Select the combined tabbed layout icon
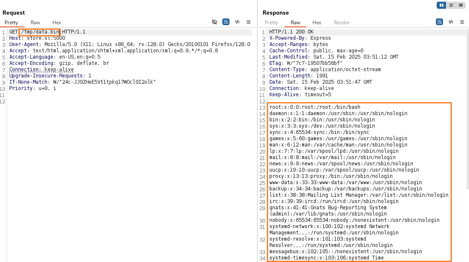The height and width of the screenshot is (262, 469). (x=461, y=5)
